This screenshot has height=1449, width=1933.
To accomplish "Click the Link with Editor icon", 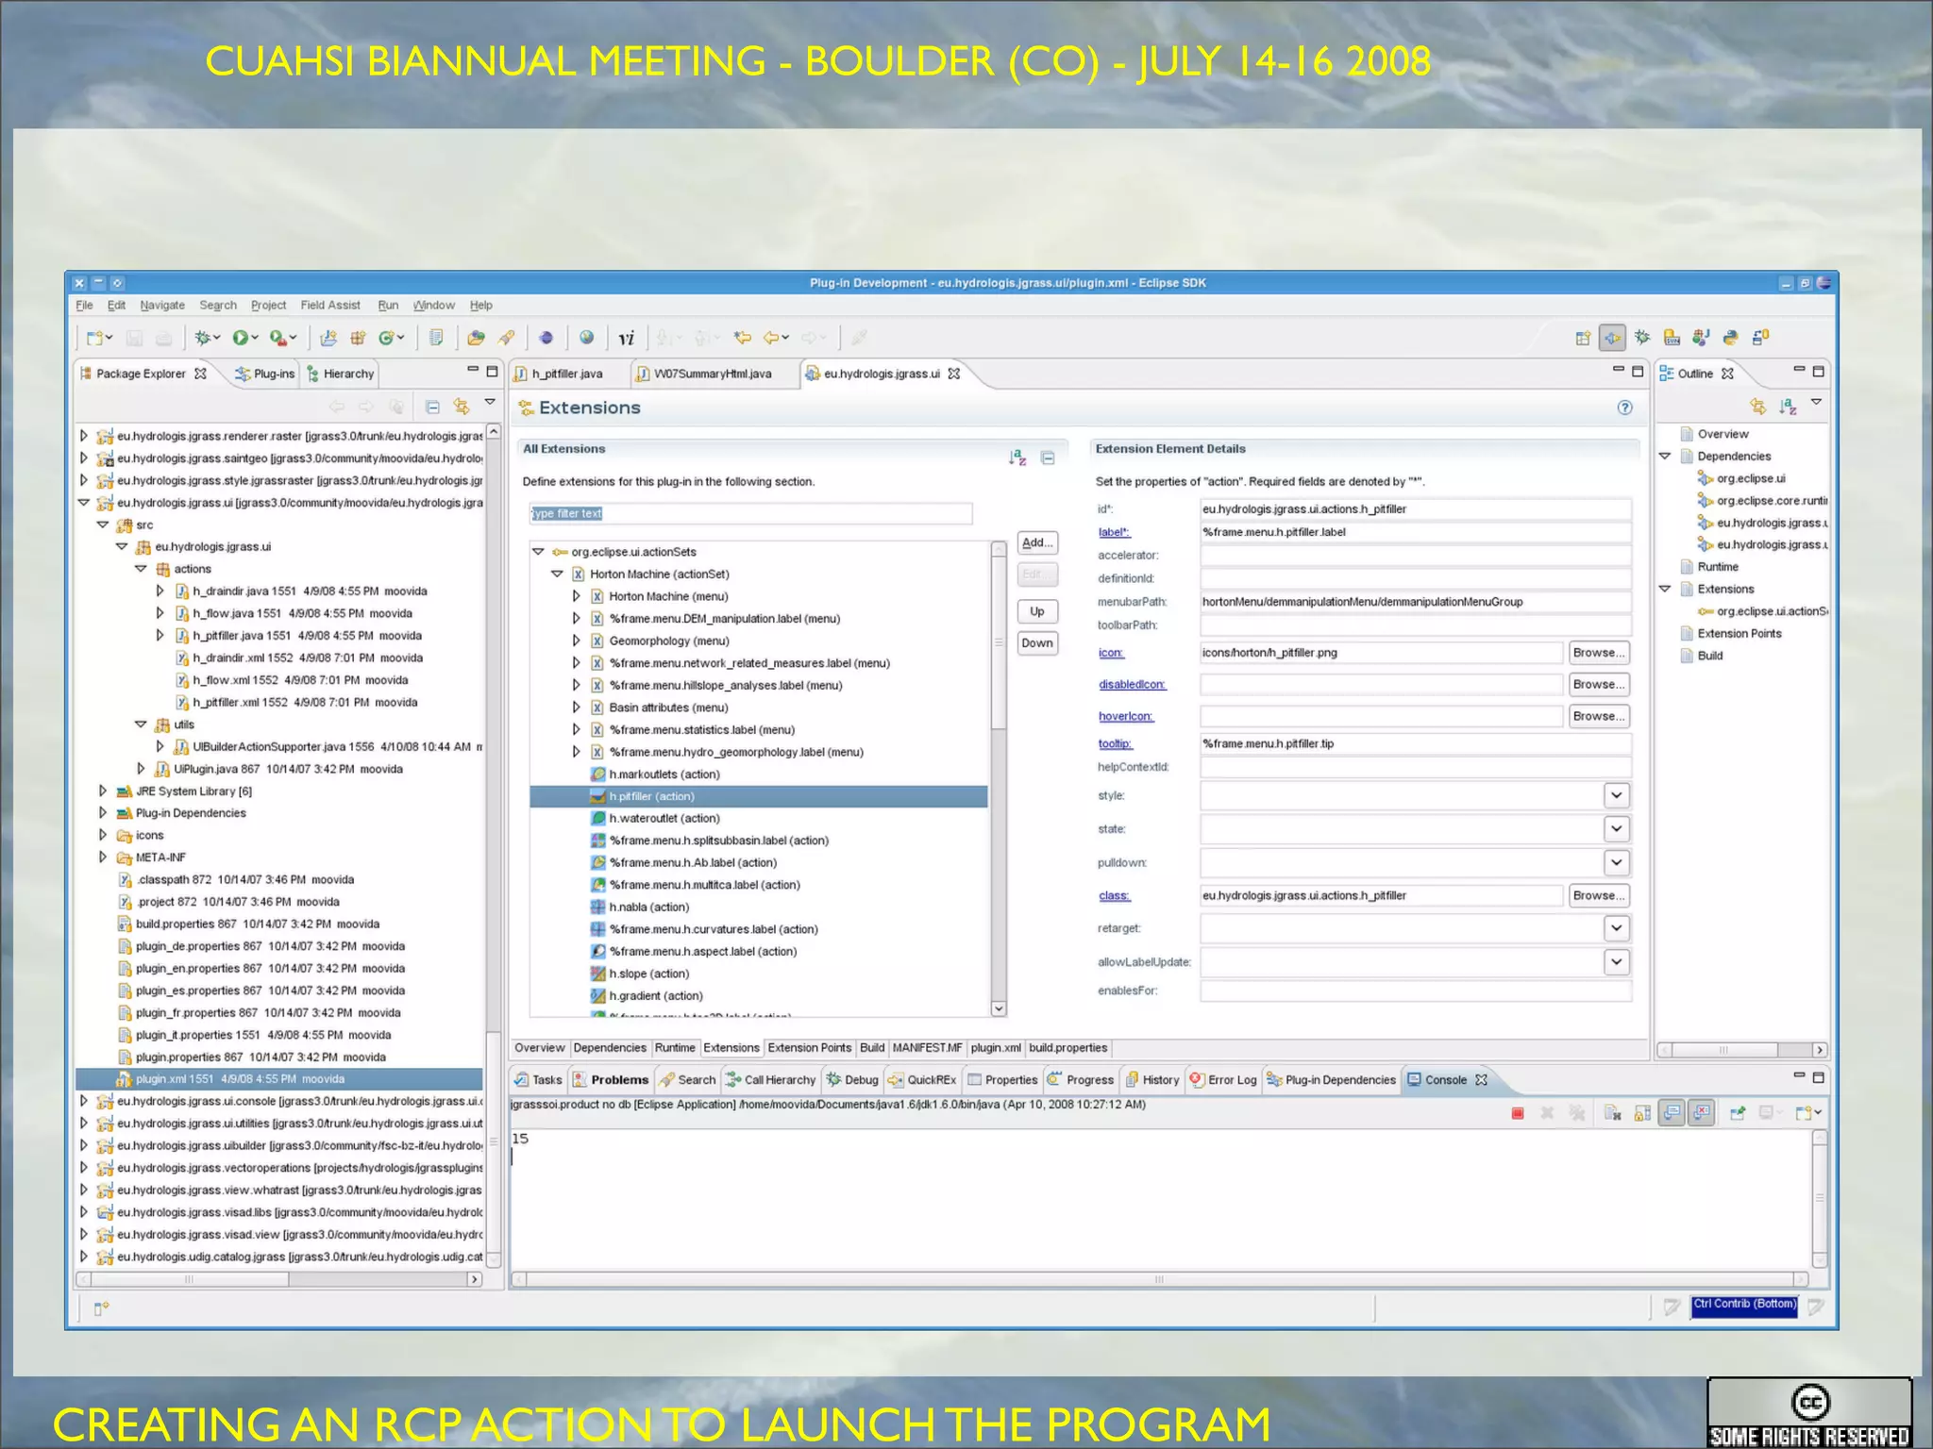I will [462, 407].
